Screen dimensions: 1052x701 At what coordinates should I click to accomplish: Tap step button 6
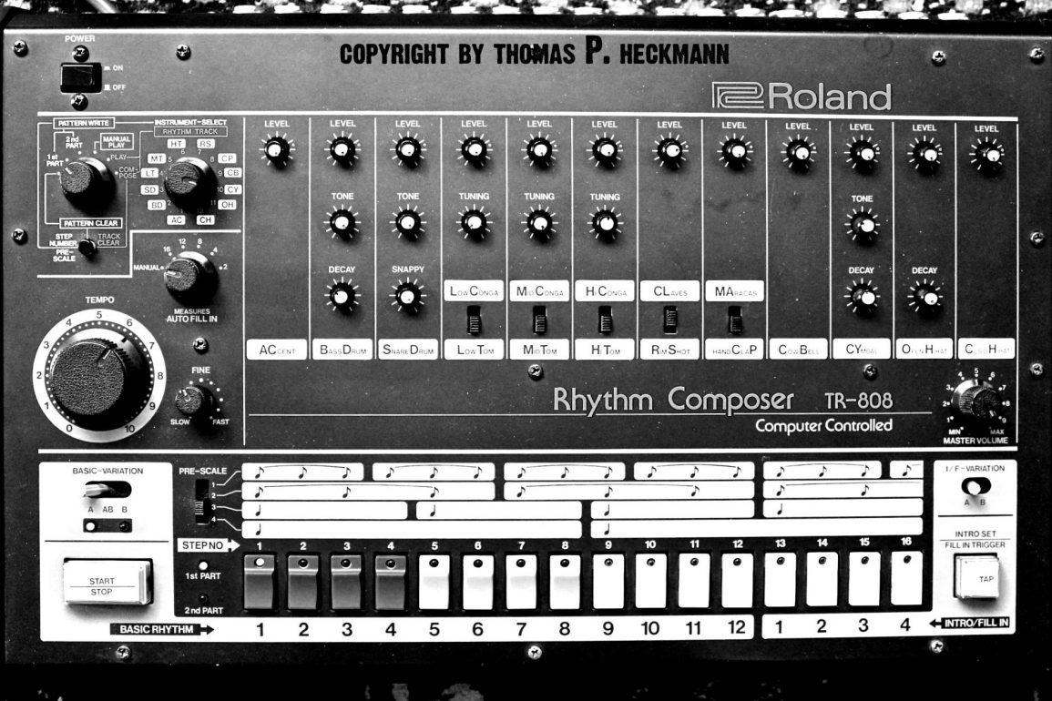[x=477, y=582]
